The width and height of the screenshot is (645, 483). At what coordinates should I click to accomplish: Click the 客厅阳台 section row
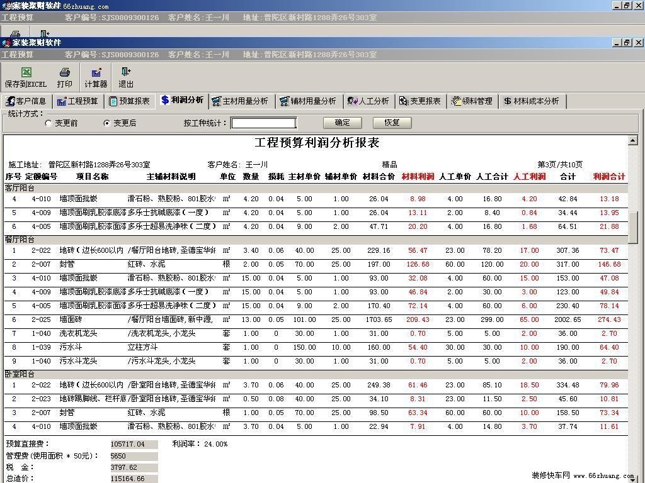point(316,188)
